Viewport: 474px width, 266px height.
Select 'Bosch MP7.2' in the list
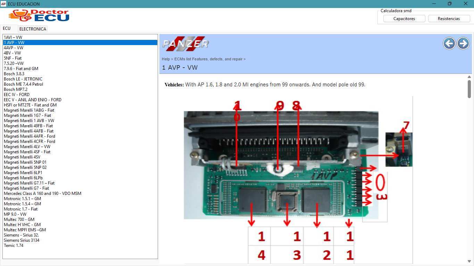coord(80,89)
